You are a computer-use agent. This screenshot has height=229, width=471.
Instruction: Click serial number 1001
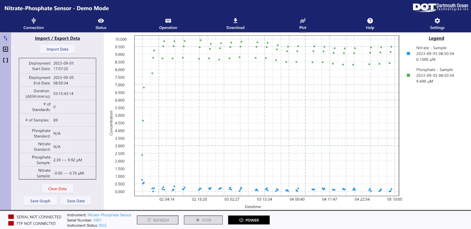97,220
